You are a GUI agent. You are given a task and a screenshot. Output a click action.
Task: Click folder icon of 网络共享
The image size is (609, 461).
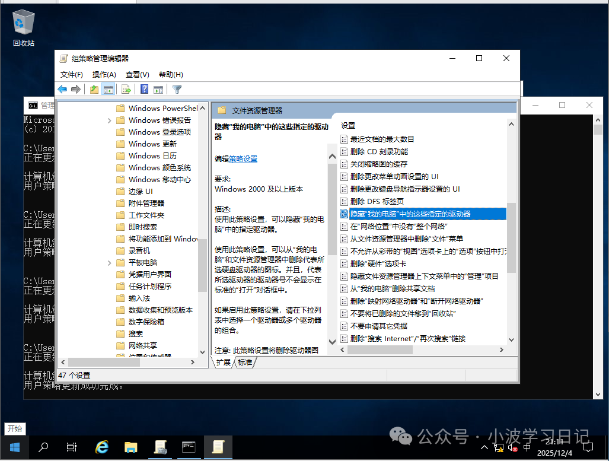click(x=121, y=345)
